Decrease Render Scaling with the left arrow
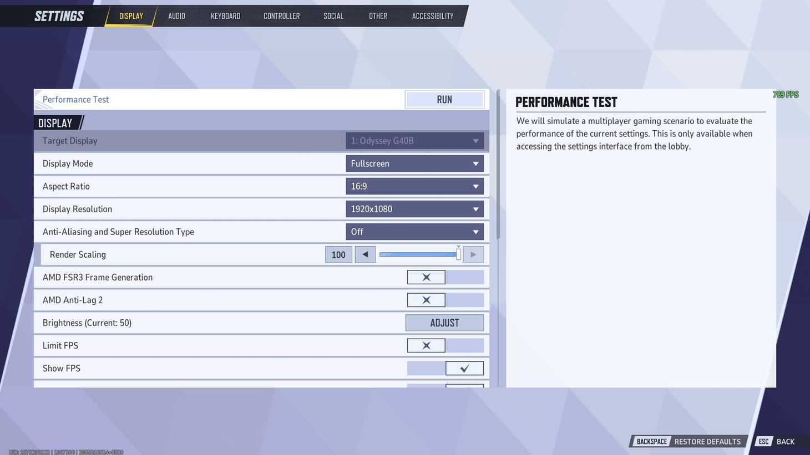 [x=365, y=254]
